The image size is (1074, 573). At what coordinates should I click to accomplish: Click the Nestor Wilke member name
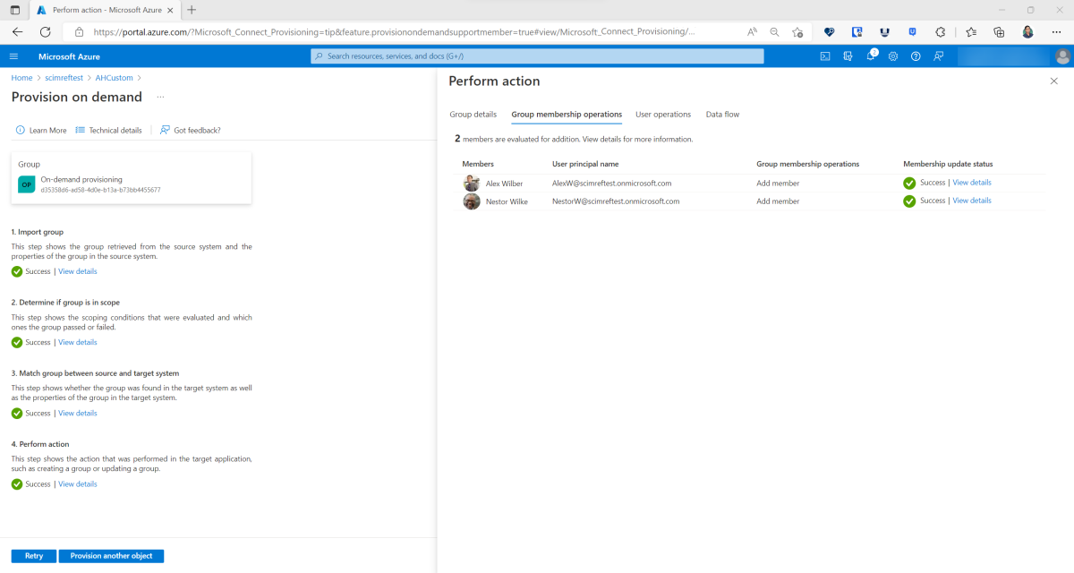point(507,201)
